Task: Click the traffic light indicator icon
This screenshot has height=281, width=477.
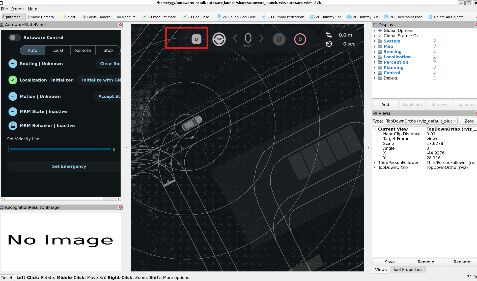Action: pos(279,39)
